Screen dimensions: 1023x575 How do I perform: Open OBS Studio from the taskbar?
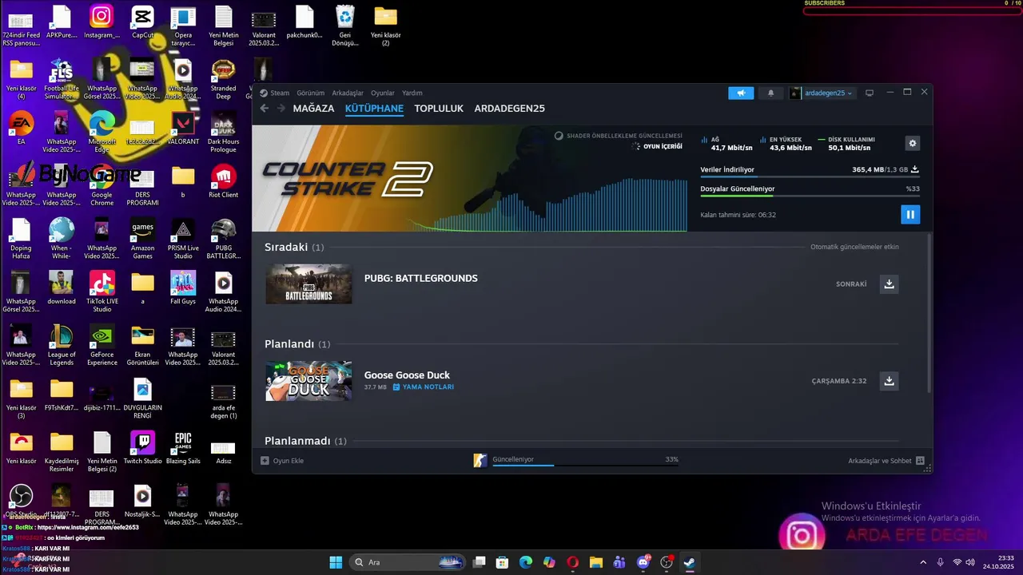pyautogui.click(x=666, y=562)
